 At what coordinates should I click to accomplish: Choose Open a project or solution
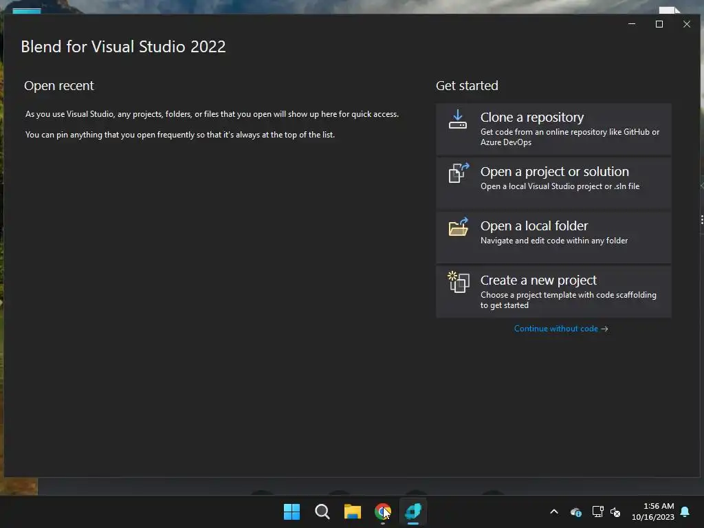pos(553,184)
